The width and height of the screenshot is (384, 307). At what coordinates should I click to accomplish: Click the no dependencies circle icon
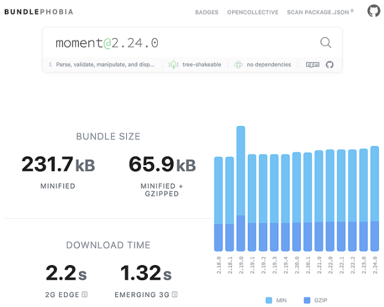pyautogui.click(x=238, y=65)
